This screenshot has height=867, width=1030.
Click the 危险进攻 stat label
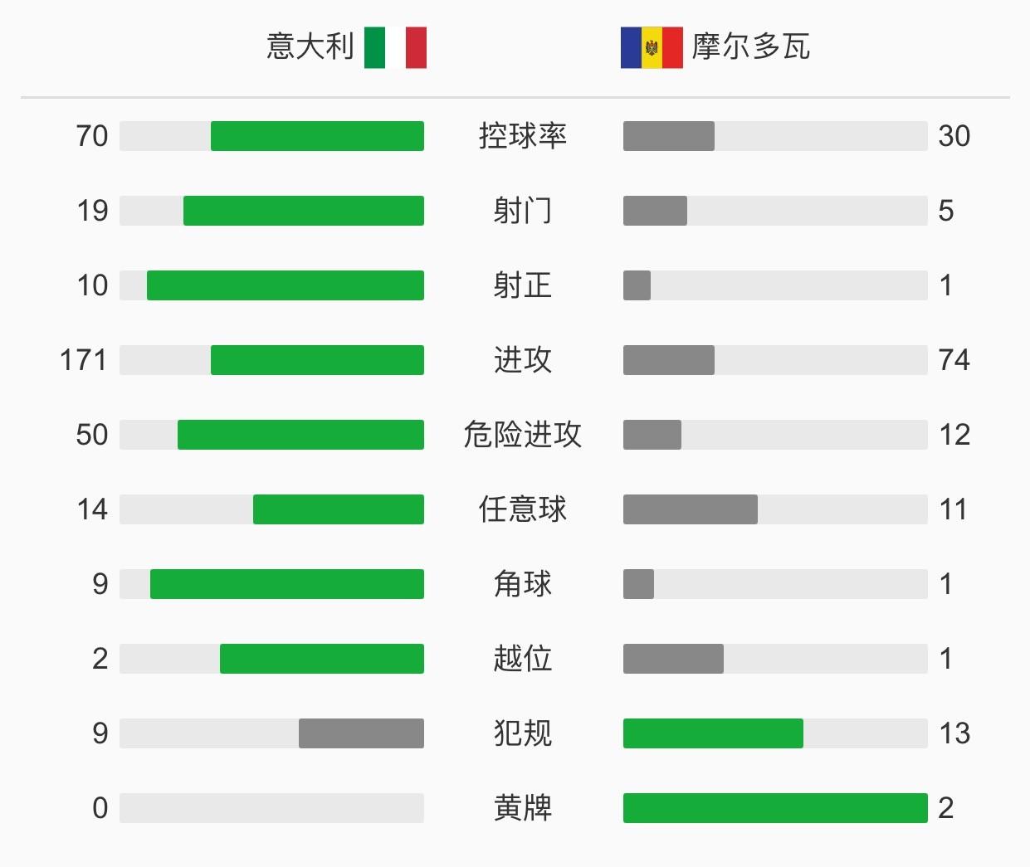[x=523, y=435]
